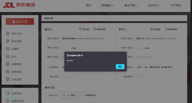Go to 首页 in top navigation
The image size is (192, 103).
pyautogui.click(x=88, y=5)
